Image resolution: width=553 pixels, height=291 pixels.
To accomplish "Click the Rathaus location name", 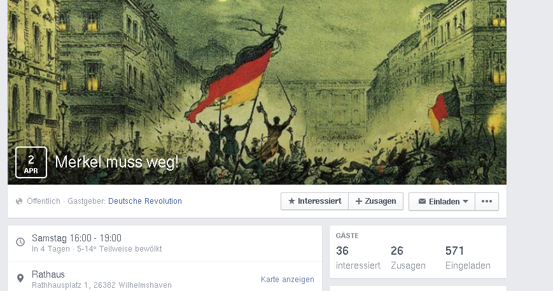I will coord(48,274).
